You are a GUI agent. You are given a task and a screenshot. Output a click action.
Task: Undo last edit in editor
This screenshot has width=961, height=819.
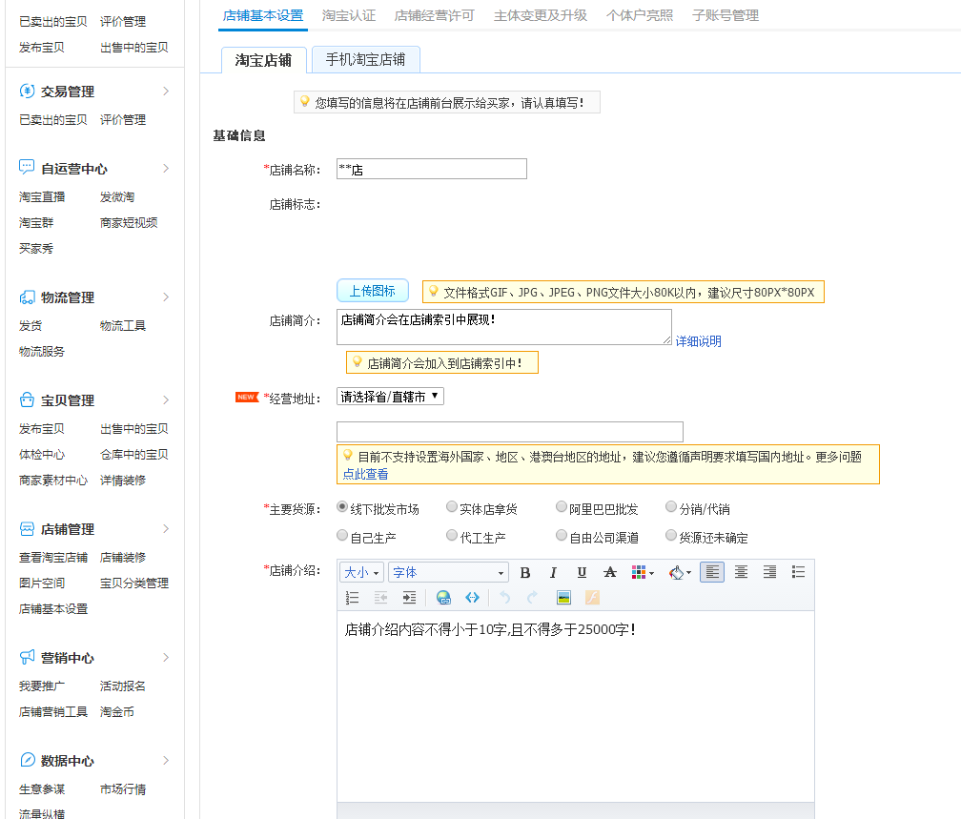coord(505,598)
